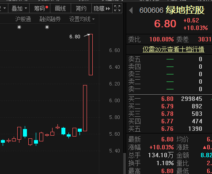Click the red dot on 筹码
The image size is (212, 174).
click(x=47, y=7)
